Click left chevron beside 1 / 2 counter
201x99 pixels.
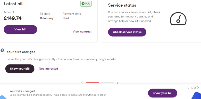point(188,87)
